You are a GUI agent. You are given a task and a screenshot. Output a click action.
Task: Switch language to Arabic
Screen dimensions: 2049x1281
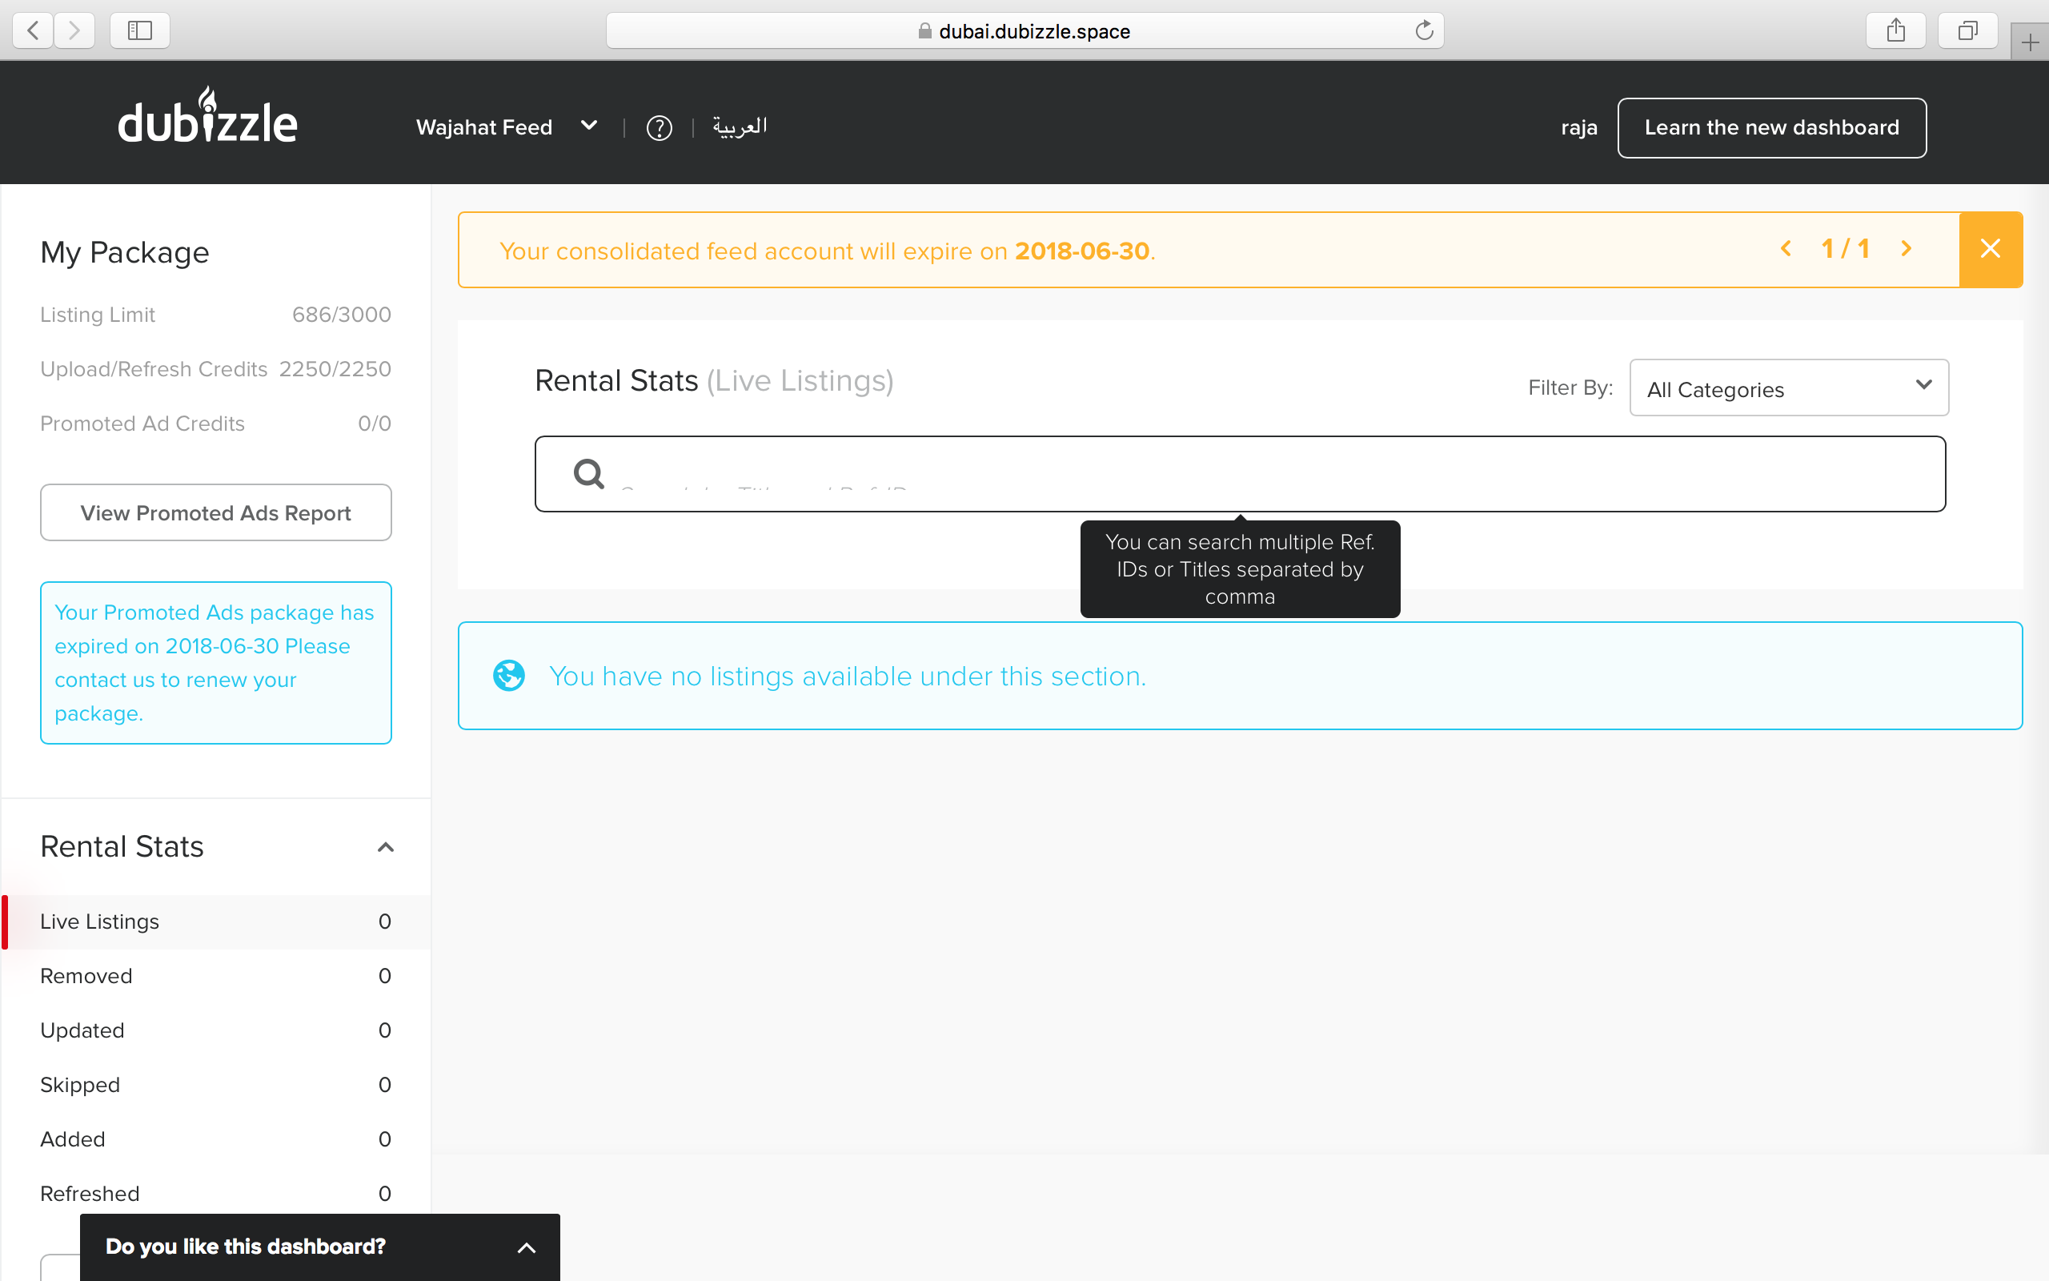coord(740,127)
